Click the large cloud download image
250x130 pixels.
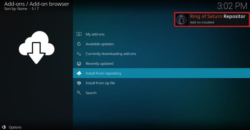point(37,47)
